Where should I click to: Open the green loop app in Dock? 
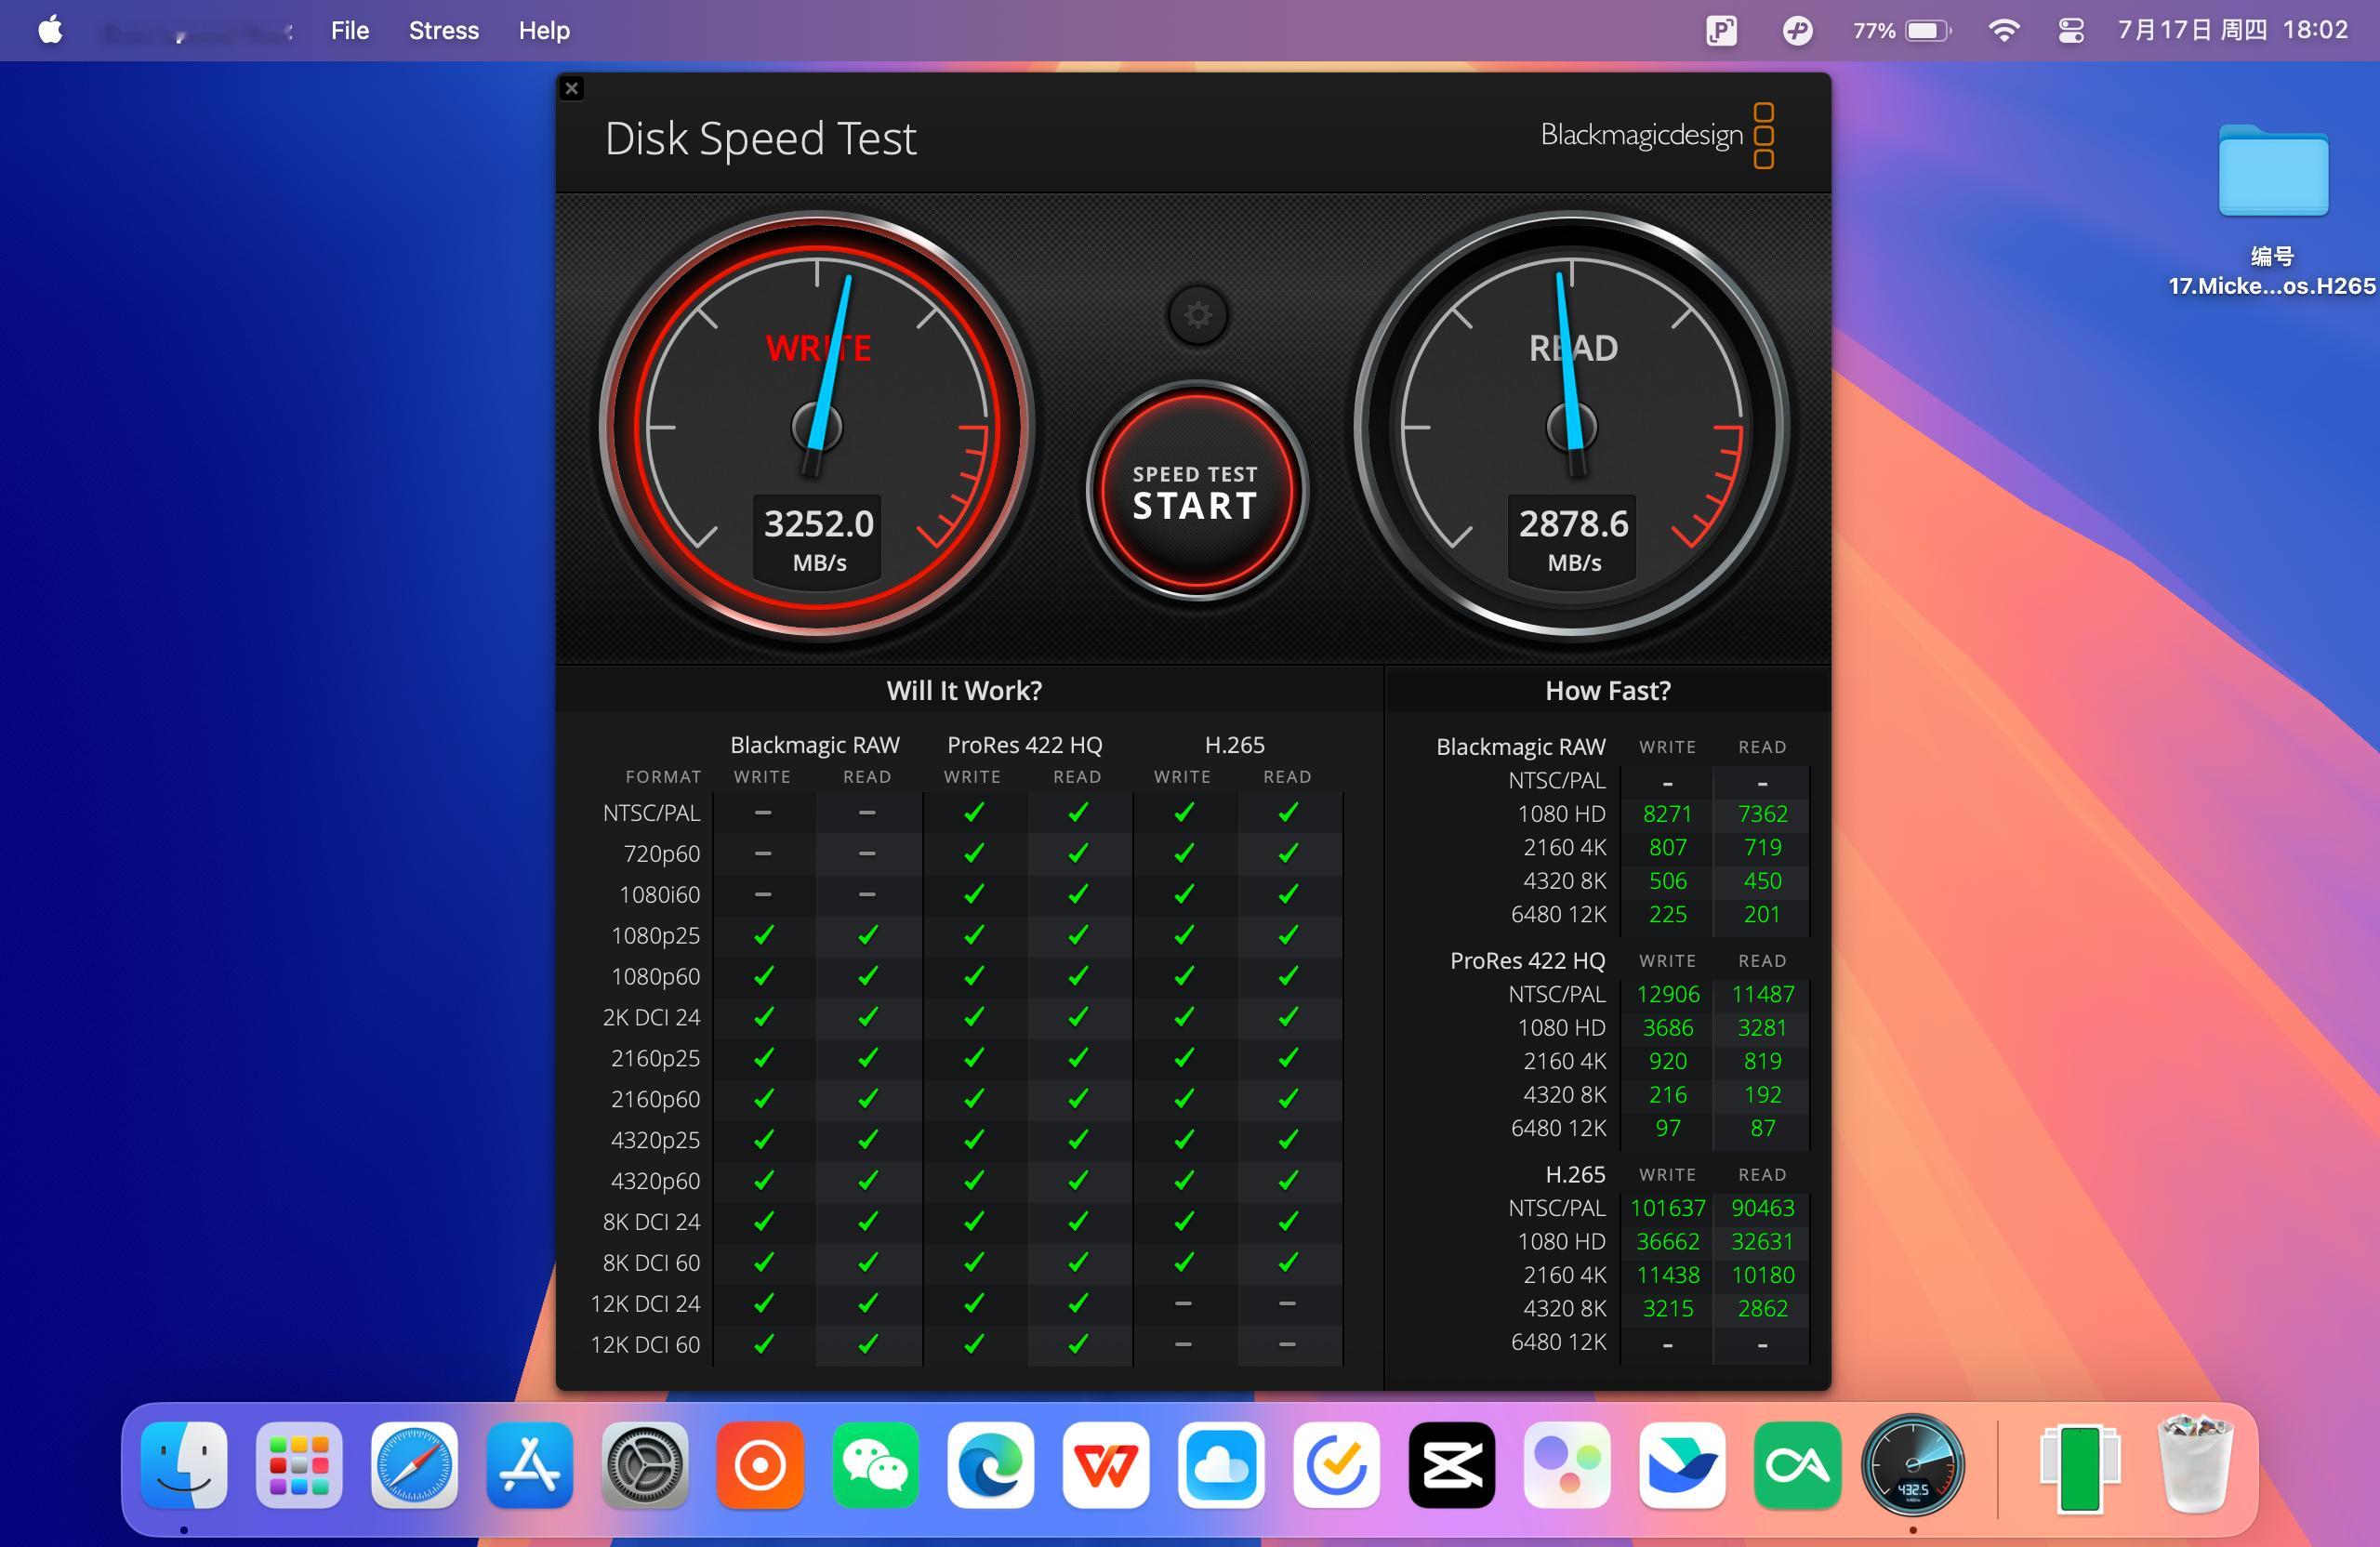click(x=1798, y=1465)
